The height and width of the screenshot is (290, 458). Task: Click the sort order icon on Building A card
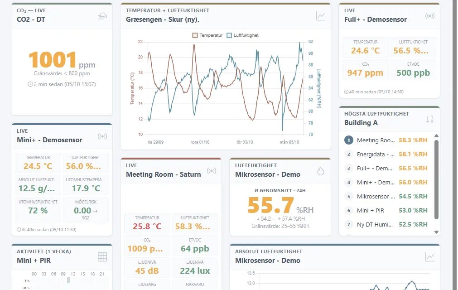coord(429,119)
